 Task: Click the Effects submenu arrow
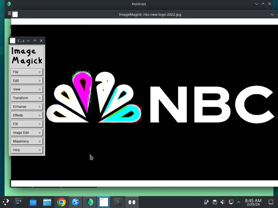[40, 115]
